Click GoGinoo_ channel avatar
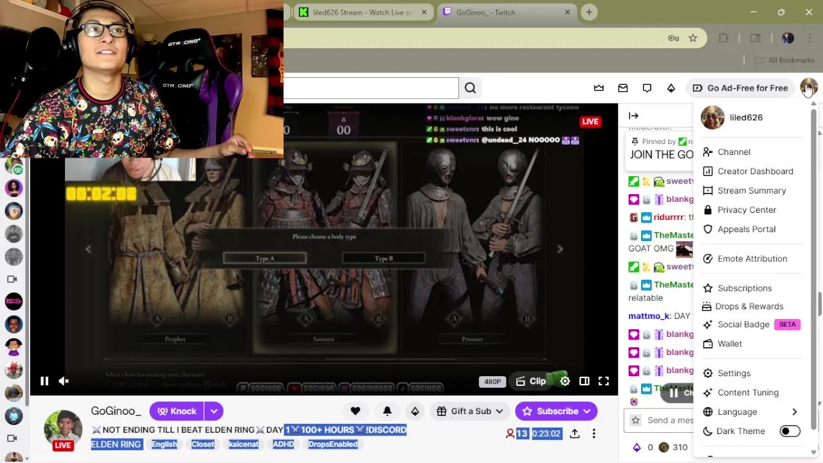Image resolution: width=823 pixels, height=463 pixels. pyautogui.click(x=63, y=429)
